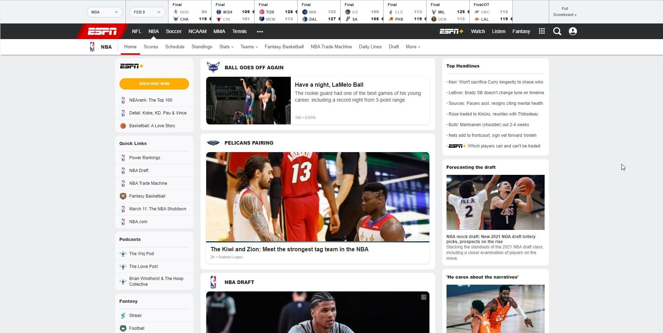This screenshot has height=333, width=663.
Task: Read the Rose traded to Knicks headline
Action: pyautogui.click(x=493, y=114)
